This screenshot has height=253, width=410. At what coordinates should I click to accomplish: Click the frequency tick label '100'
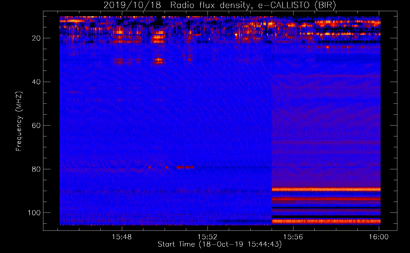[x=34, y=213]
